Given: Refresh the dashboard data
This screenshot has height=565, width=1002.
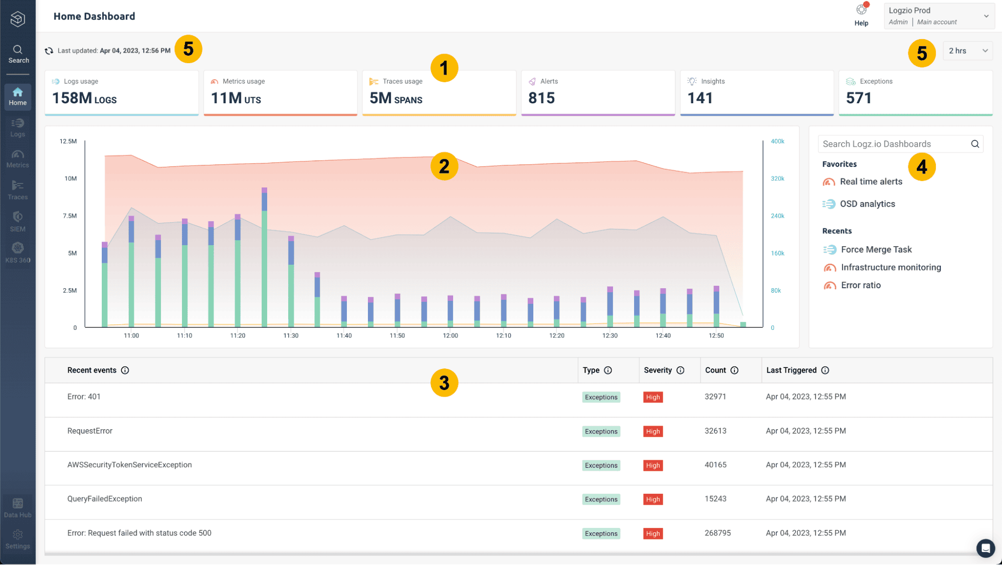Looking at the screenshot, I should (49, 51).
